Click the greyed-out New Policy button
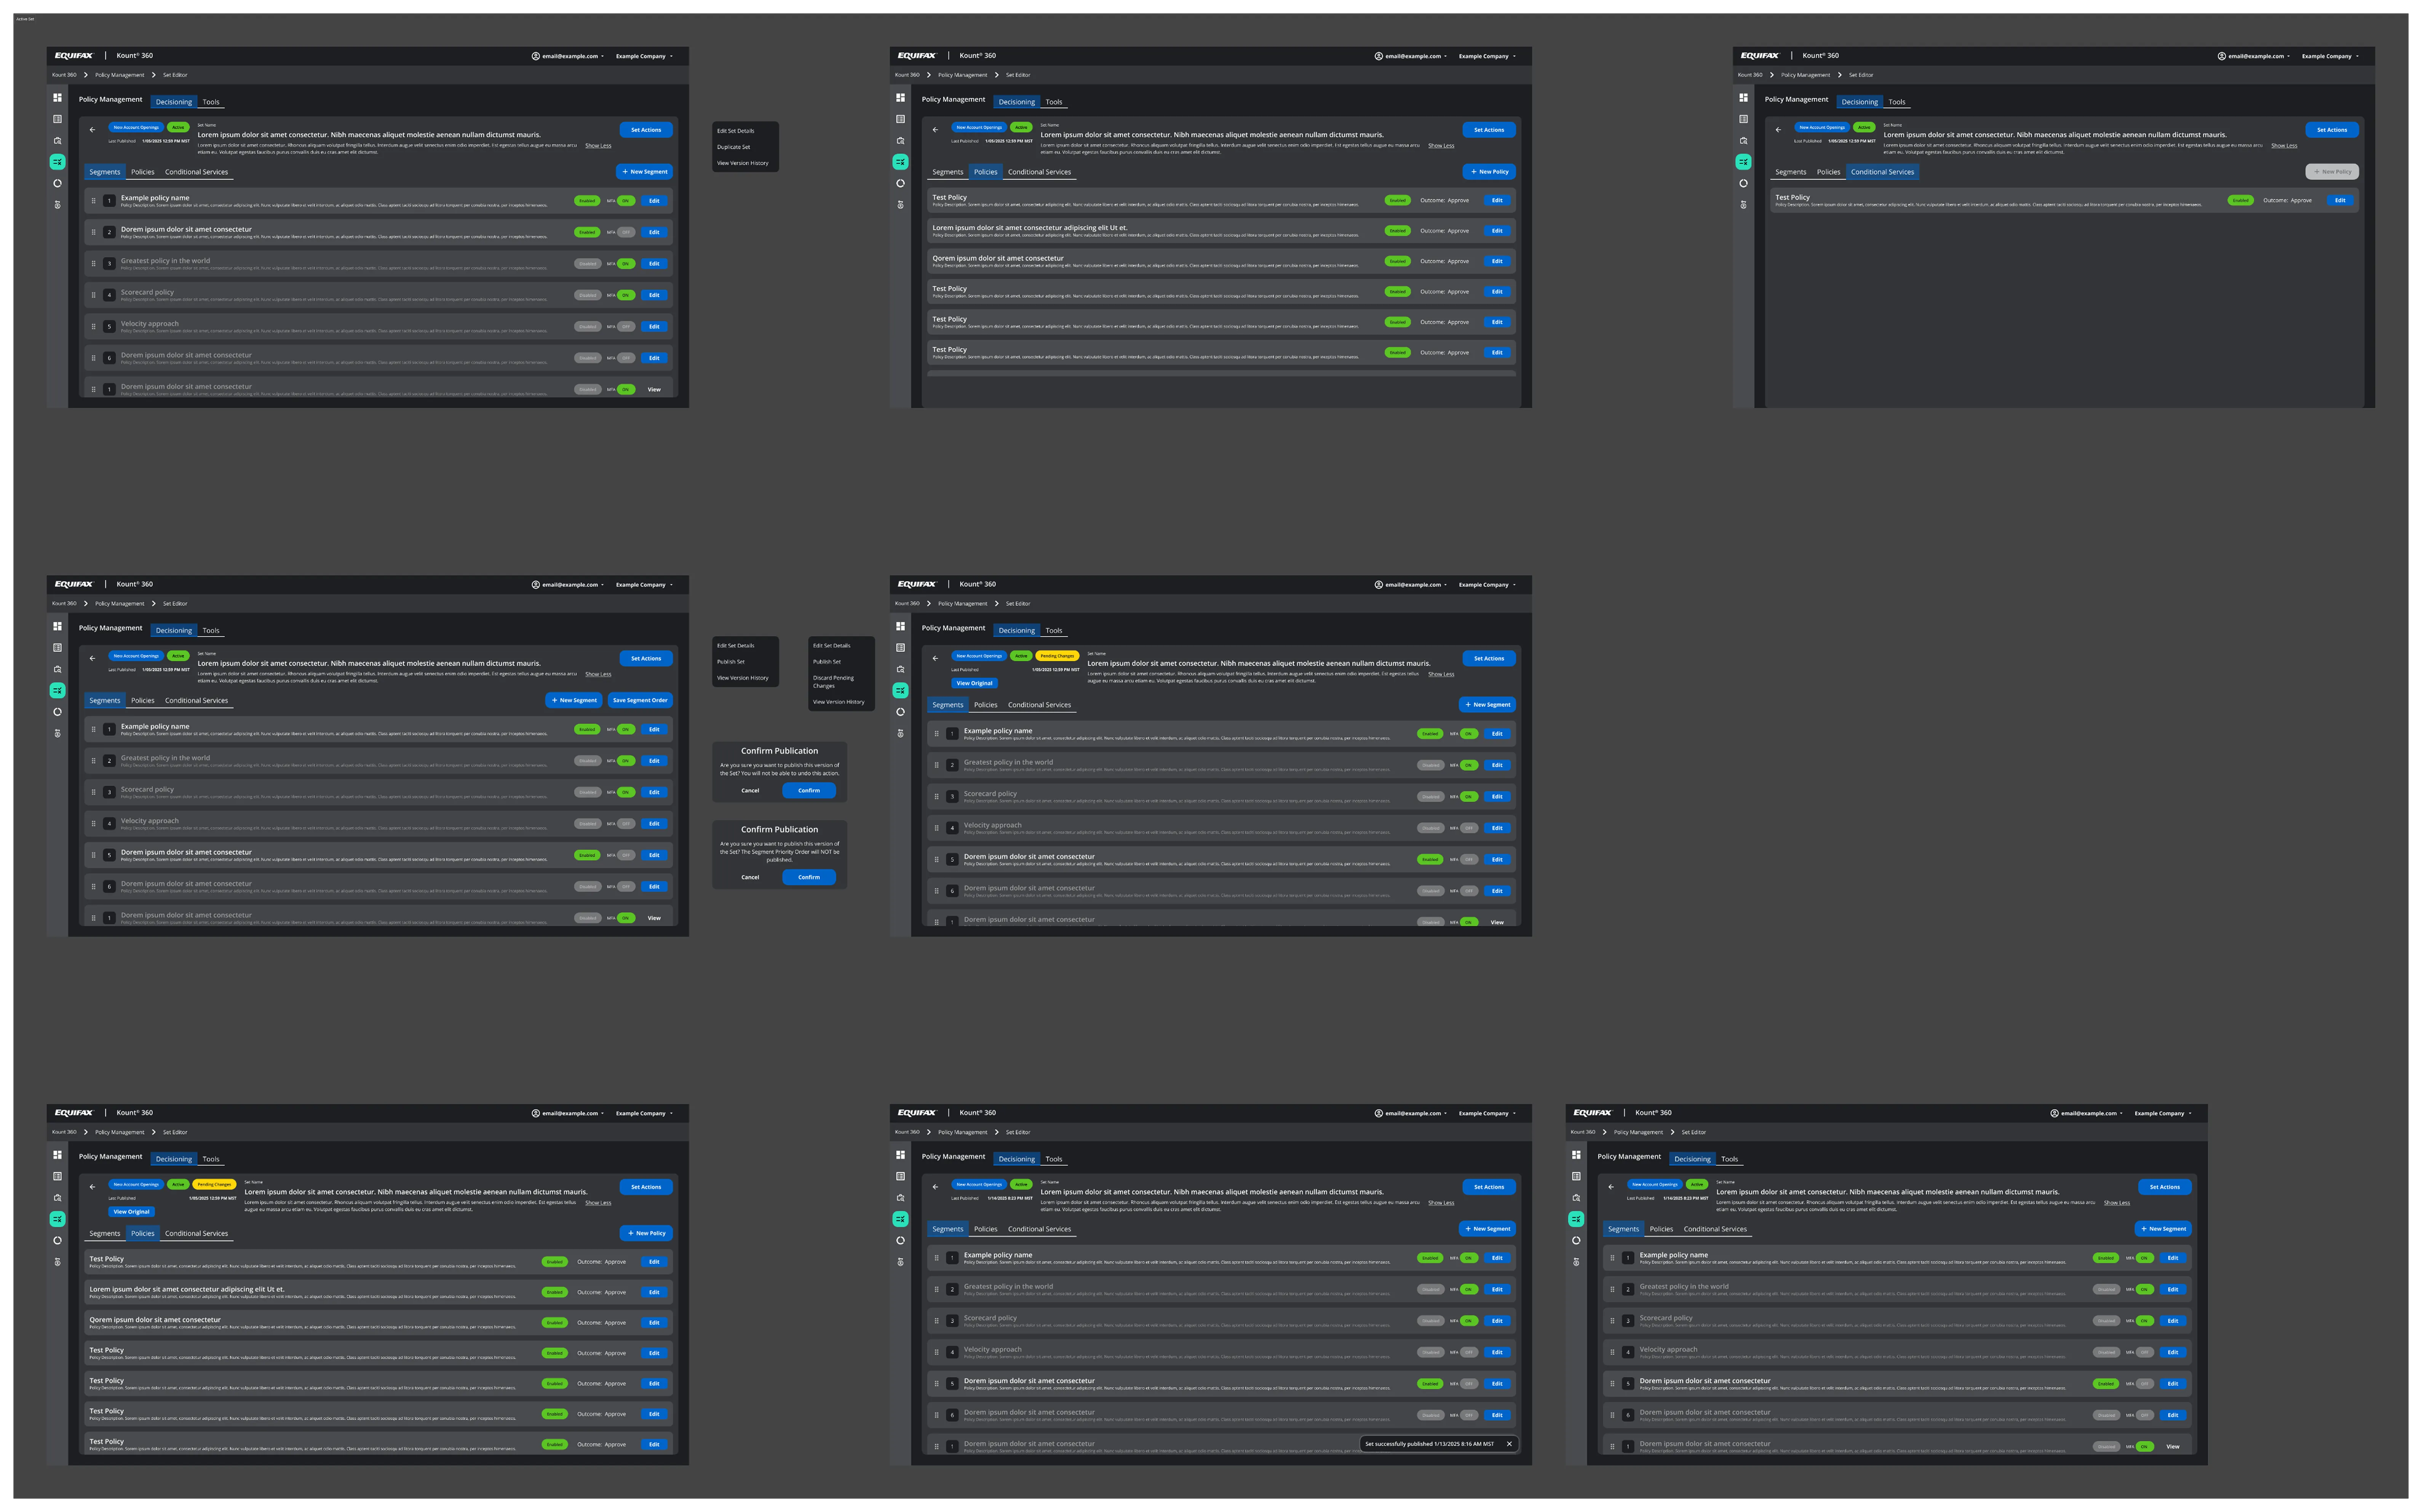 (2332, 172)
